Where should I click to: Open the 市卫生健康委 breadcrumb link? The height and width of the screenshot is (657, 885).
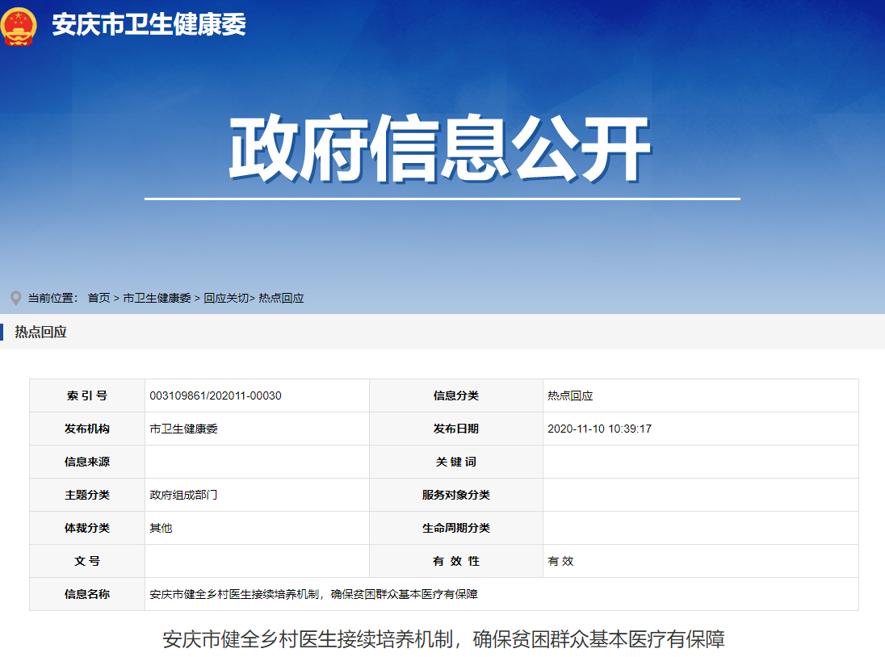157,298
